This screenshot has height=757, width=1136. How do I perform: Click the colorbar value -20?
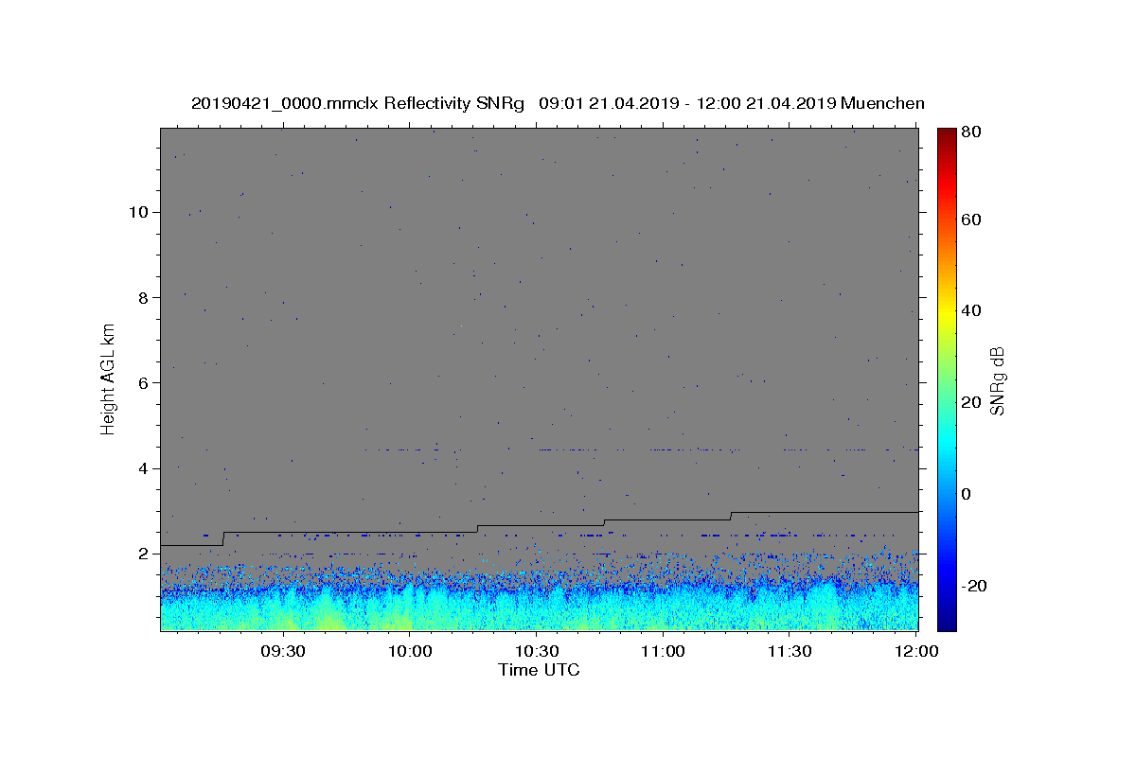973,586
